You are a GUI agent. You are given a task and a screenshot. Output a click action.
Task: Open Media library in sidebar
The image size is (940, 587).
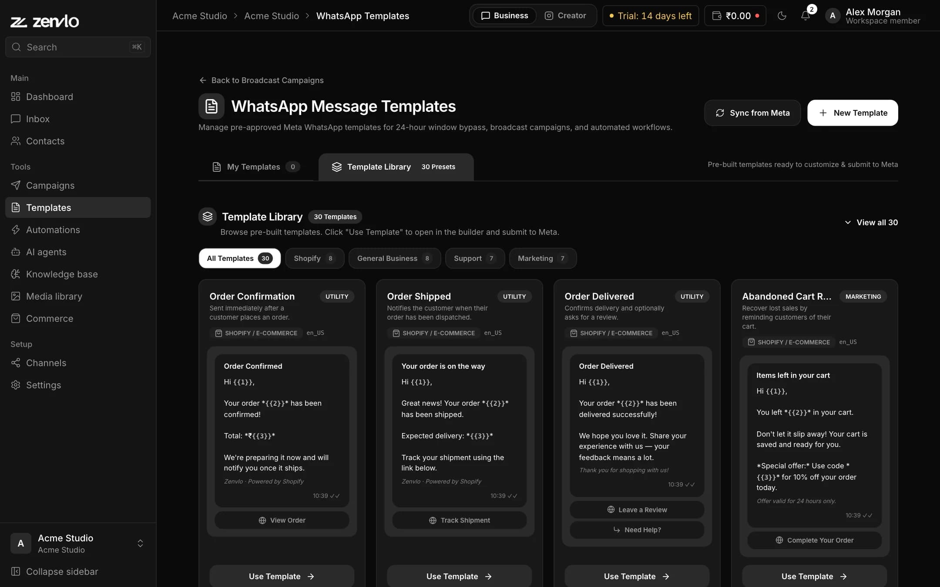[x=78, y=296]
